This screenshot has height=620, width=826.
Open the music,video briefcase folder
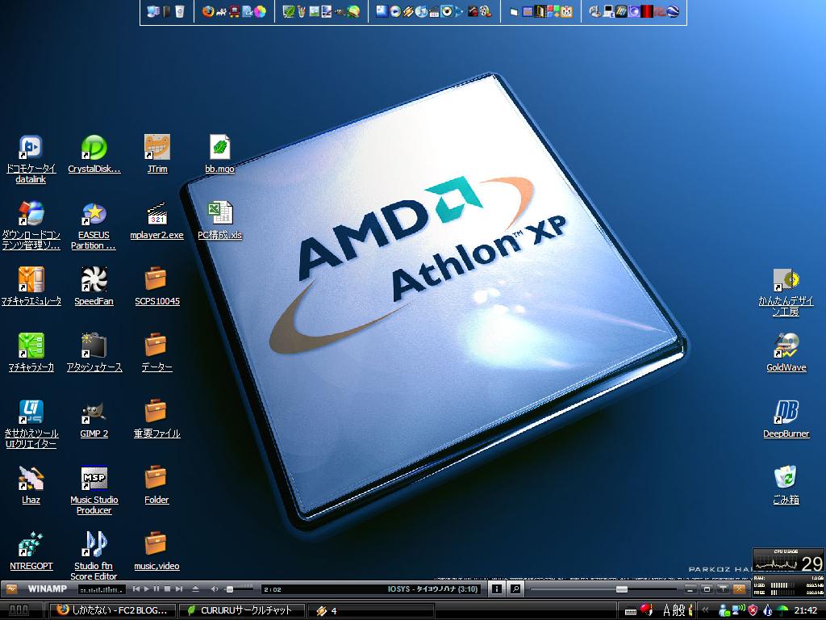[157, 551]
